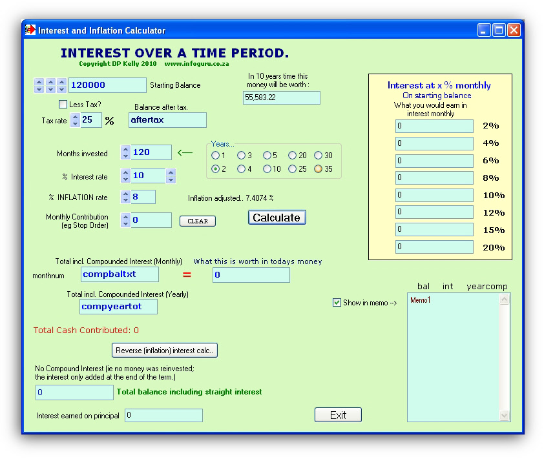Click the Exit button
This screenshot has width=544, height=459.
(338, 415)
